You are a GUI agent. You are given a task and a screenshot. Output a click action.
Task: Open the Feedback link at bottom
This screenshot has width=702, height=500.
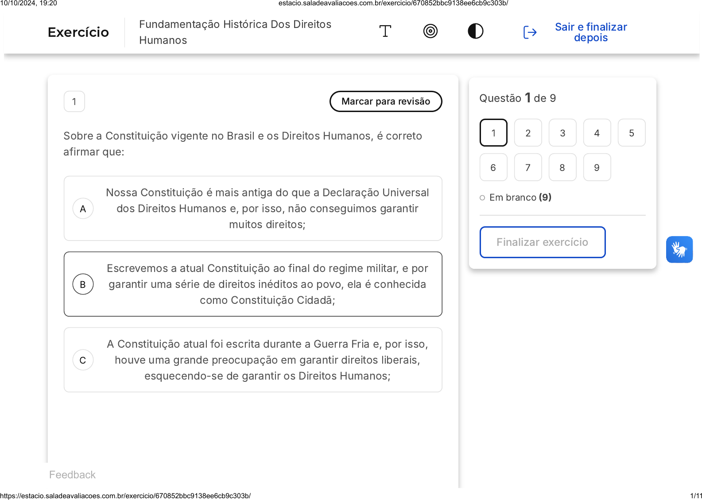pos(72,475)
